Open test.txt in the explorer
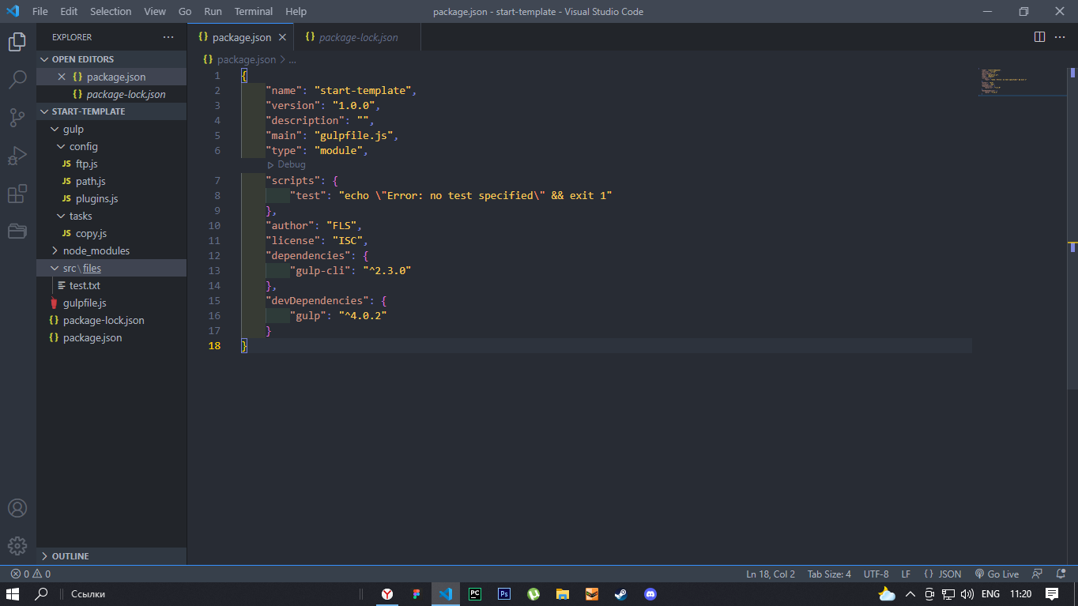 click(111, 285)
